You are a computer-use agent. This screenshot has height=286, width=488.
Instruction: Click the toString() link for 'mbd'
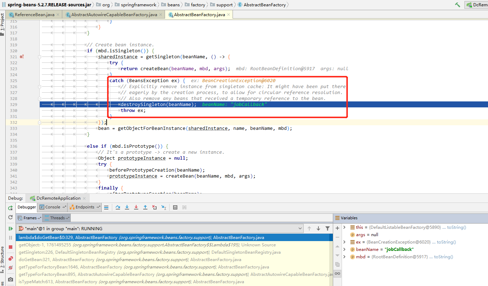point(444,257)
